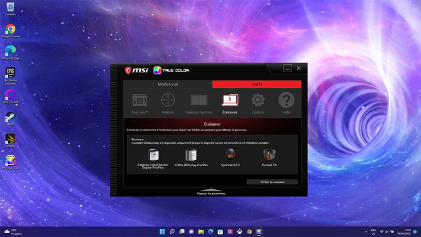Open MSI True Color desktop shortcut
Image resolution: width=421 pixels, height=237 pixels.
click(10, 162)
